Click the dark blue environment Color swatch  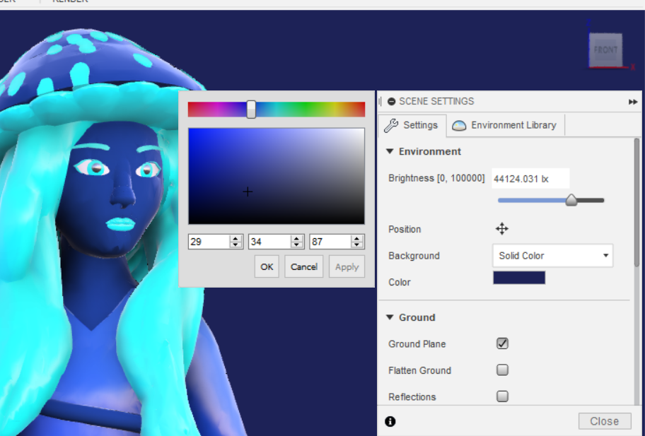pyautogui.click(x=519, y=277)
